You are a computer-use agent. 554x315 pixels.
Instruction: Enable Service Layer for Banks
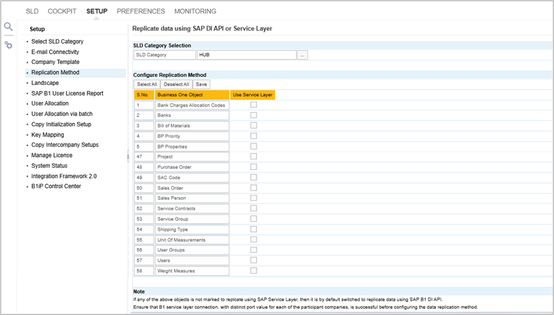coord(253,115)
